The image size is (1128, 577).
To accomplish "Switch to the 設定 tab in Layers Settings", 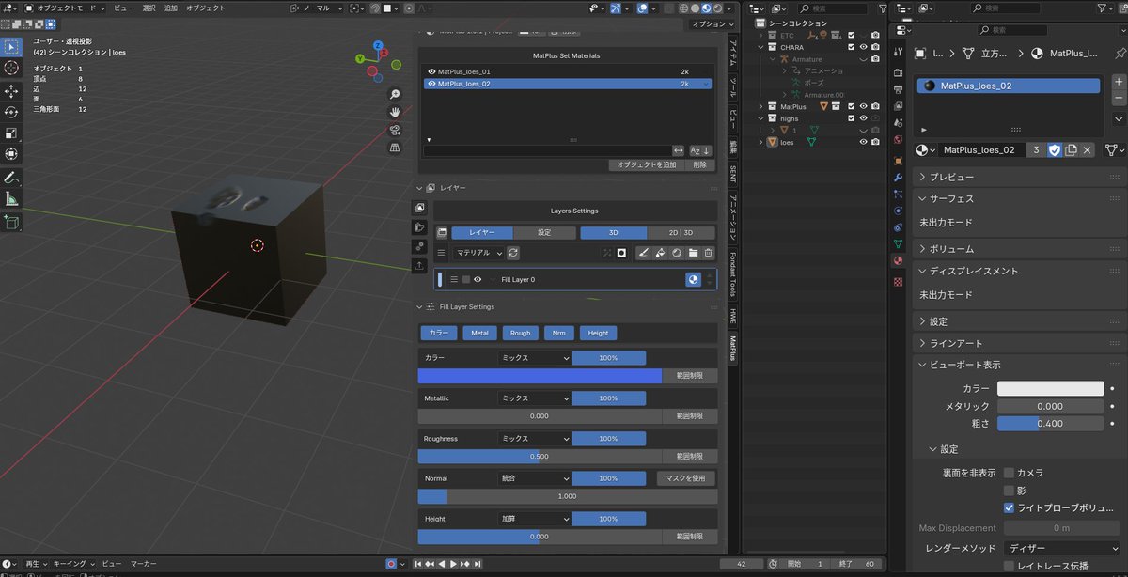I will 544,233.
